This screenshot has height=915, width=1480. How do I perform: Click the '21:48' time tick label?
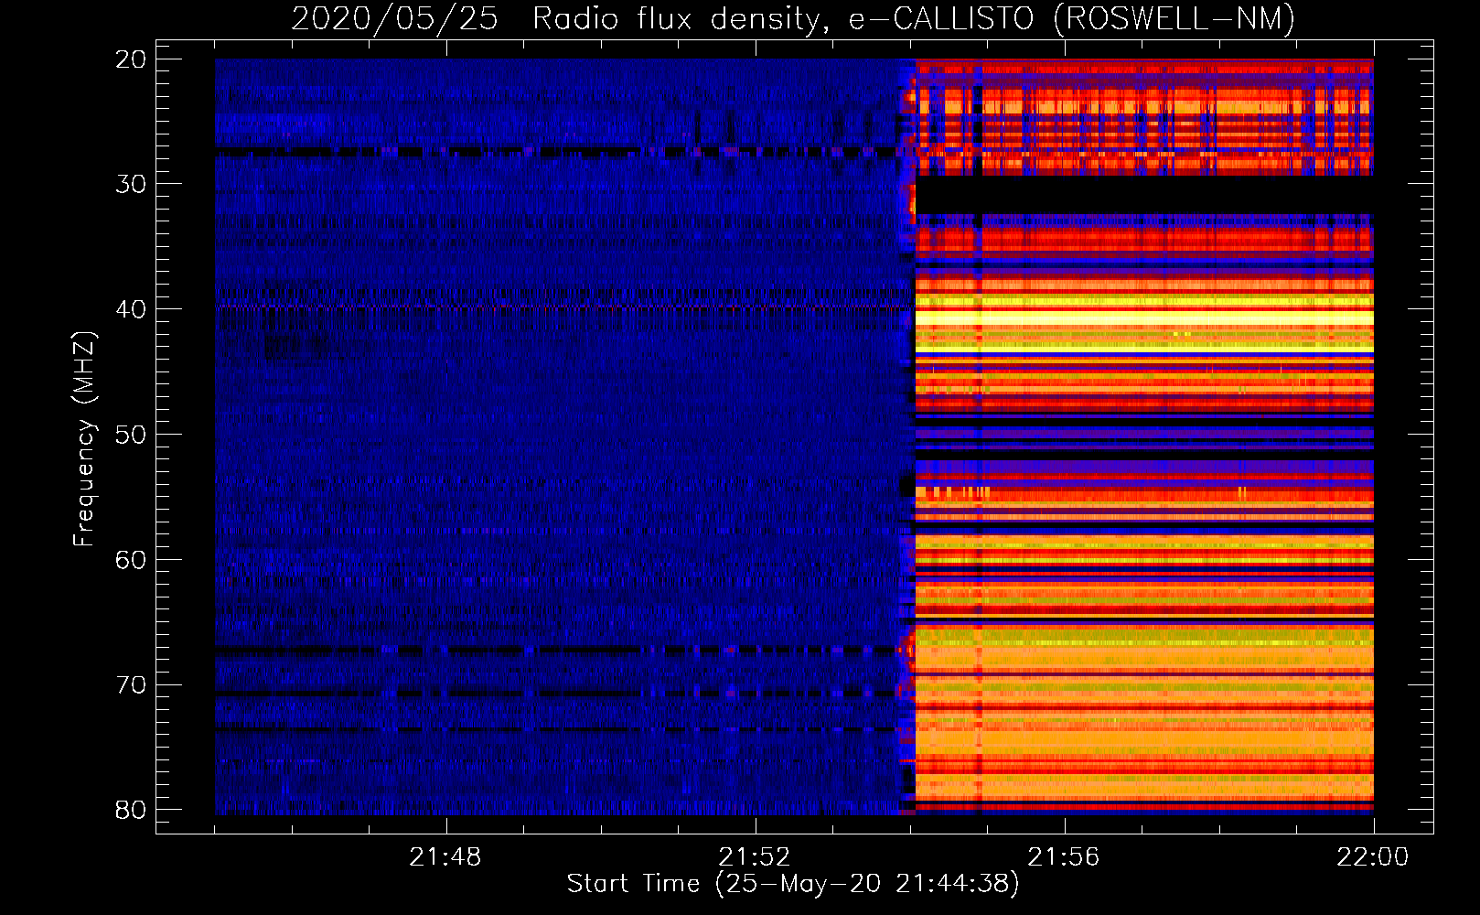coord(445,857)
